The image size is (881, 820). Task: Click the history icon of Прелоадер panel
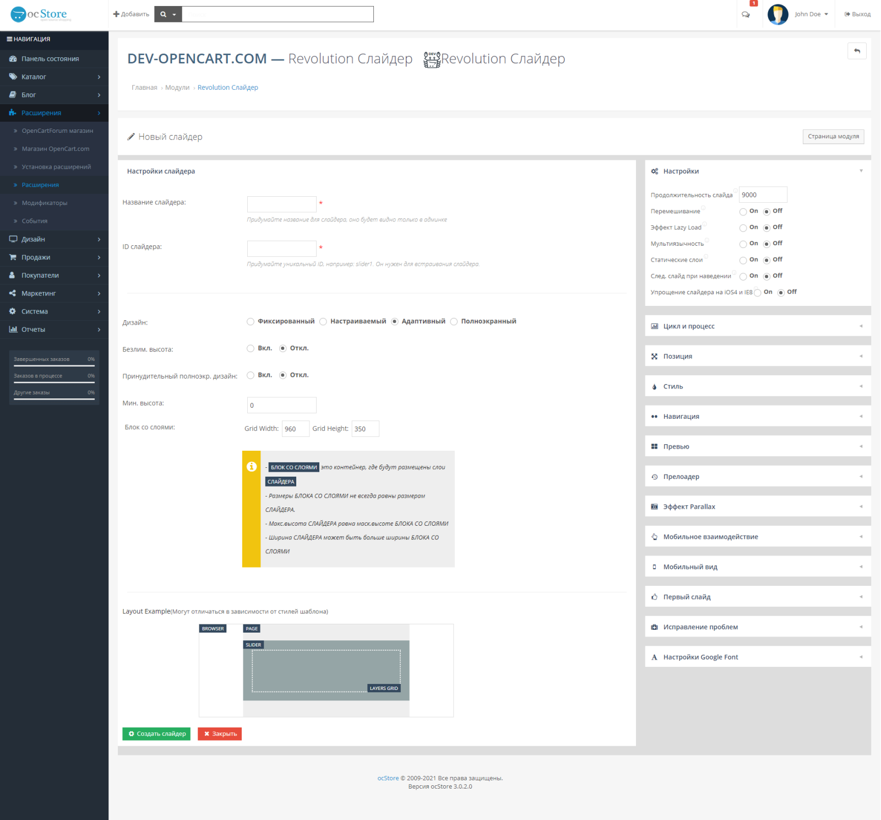pos(654,477)
